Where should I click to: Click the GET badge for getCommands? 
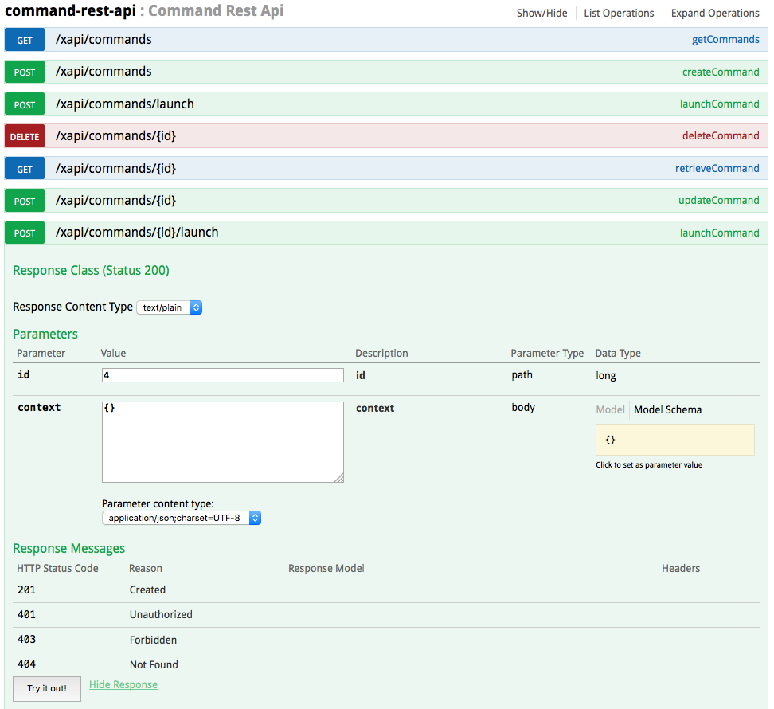pyautogui.click(x=25, y=40)
